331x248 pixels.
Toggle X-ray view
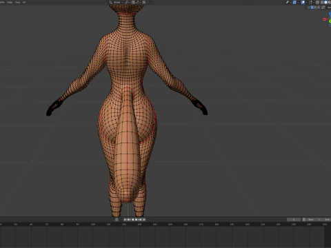pyautogui.click(x=317, y=2)
